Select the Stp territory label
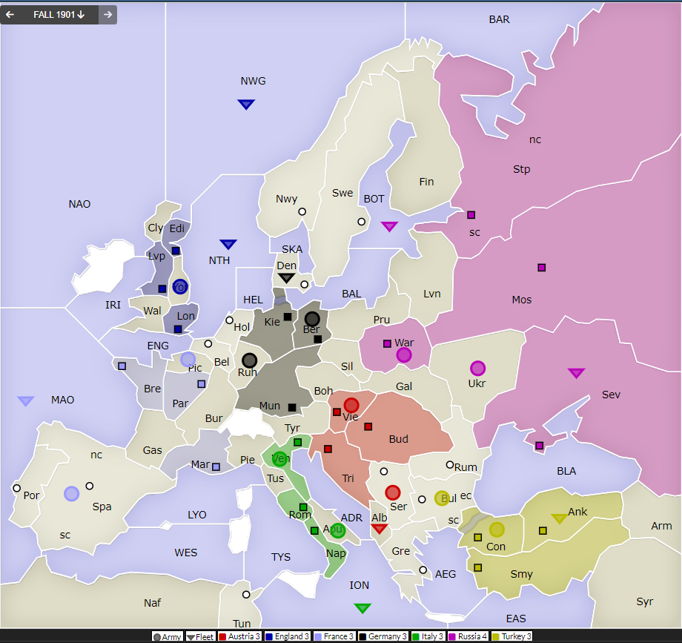Screen dimensions: 682x643 point(521,169)
